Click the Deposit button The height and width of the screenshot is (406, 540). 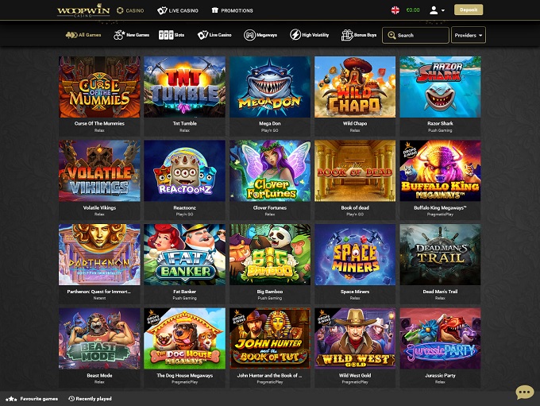click(x=469, y=10)
